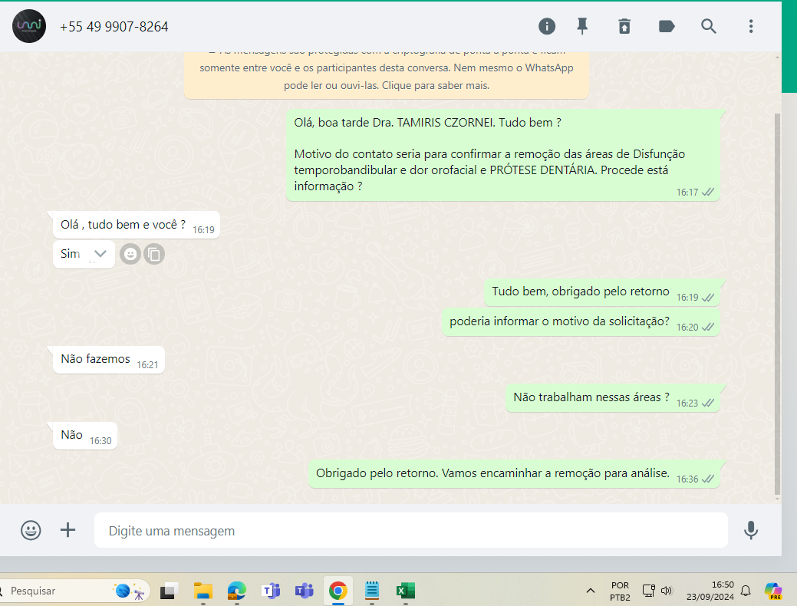Select the 'Olá, boa tarde Dra. TAMIRIS CZORNEI' message
This screenshot has height=606, width=797.
502,154
